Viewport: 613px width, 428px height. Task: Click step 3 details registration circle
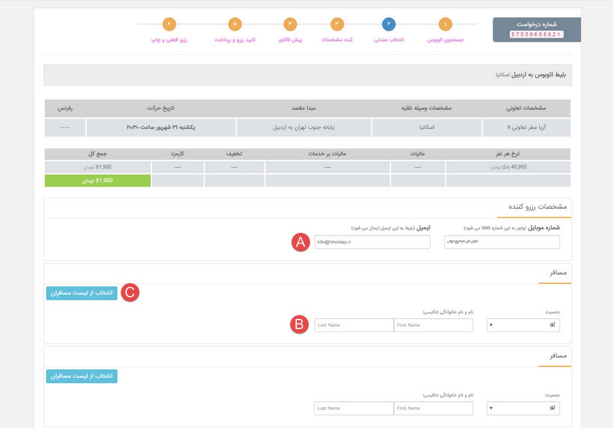coord(337,25)
